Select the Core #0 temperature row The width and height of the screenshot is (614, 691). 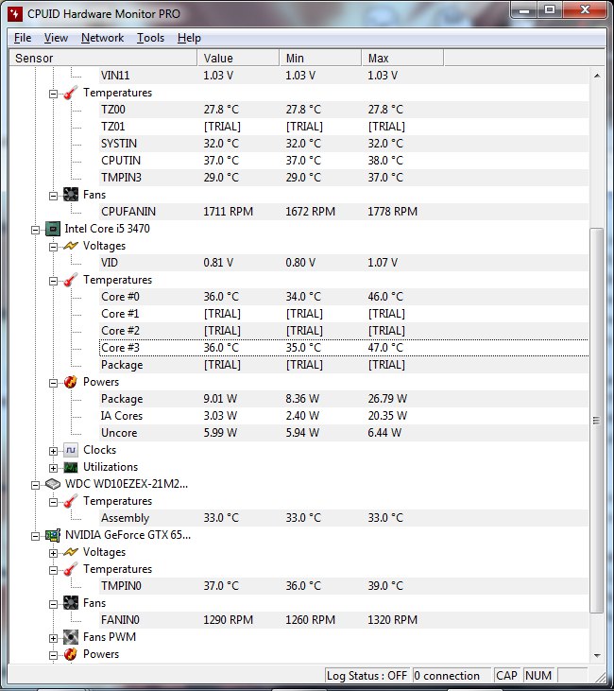(344, 297)
